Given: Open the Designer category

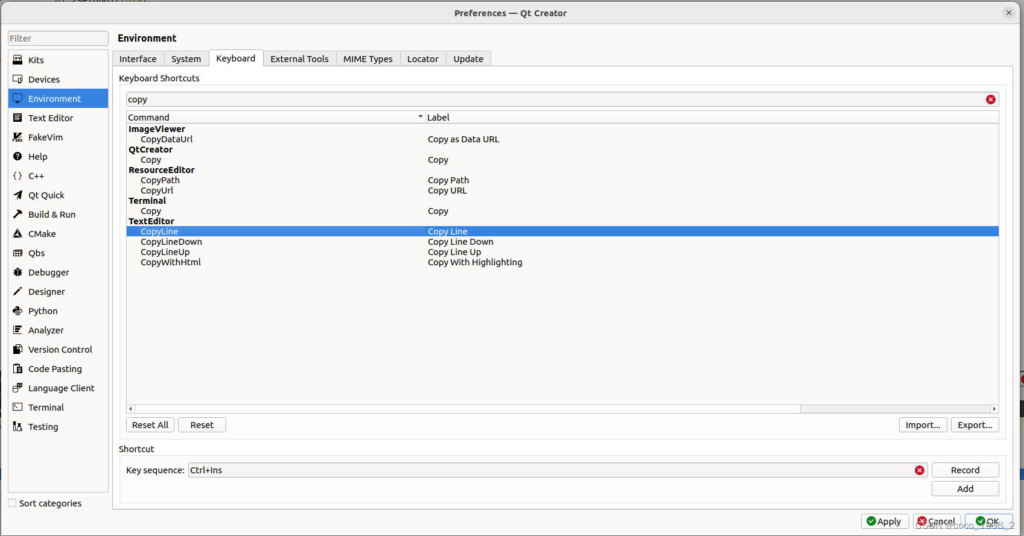Looking at the screenshot, I should pos(58,292).
